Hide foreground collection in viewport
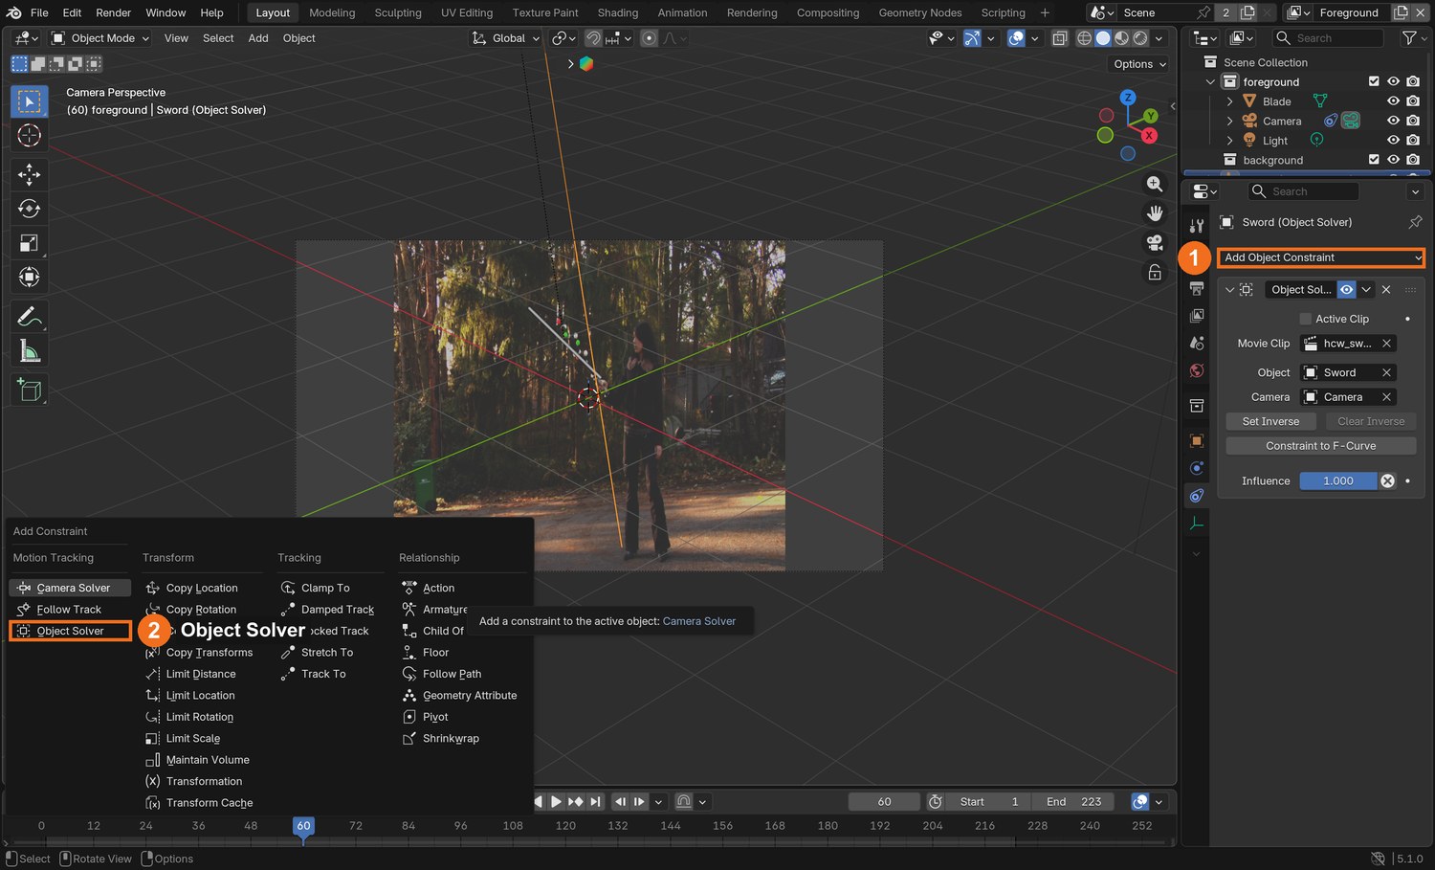Viewport: 1435px width, 870px height. click(x=1393, y=82)
